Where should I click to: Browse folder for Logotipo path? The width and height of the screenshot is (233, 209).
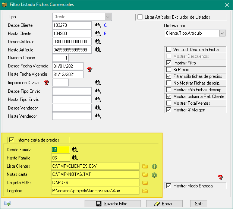[x=145, y=191]
